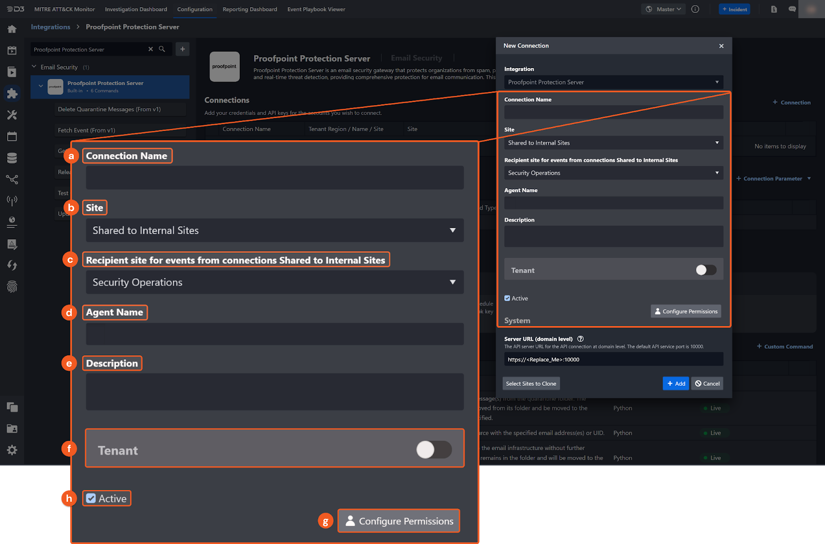The width and height of the screenshot is (825, 544).
Task: Click the home icon in left sidebar
Action: [x=12, y=29]
